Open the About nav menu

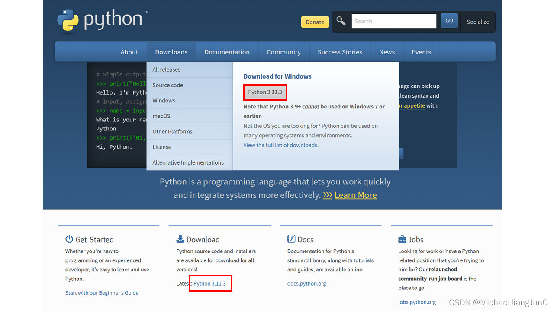click(129, 52)
